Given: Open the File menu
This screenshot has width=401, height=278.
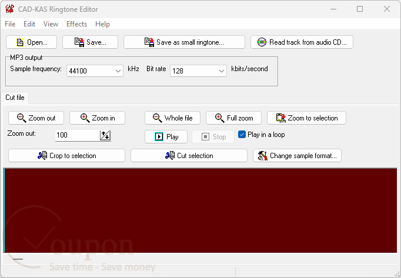Looking at the screenshot, I should coord(10,24).
